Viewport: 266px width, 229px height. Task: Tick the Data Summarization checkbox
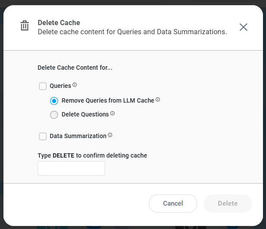pyautogui.click(x=43, y=136)
